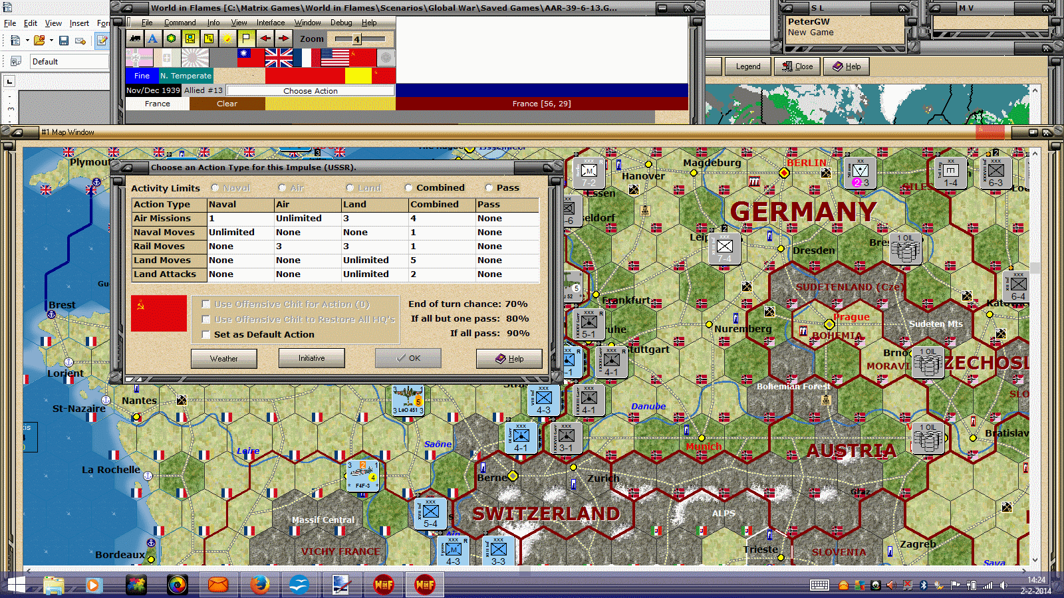Click Help button in action dialog
The image size is (1064, 598).
click(509, 359)
